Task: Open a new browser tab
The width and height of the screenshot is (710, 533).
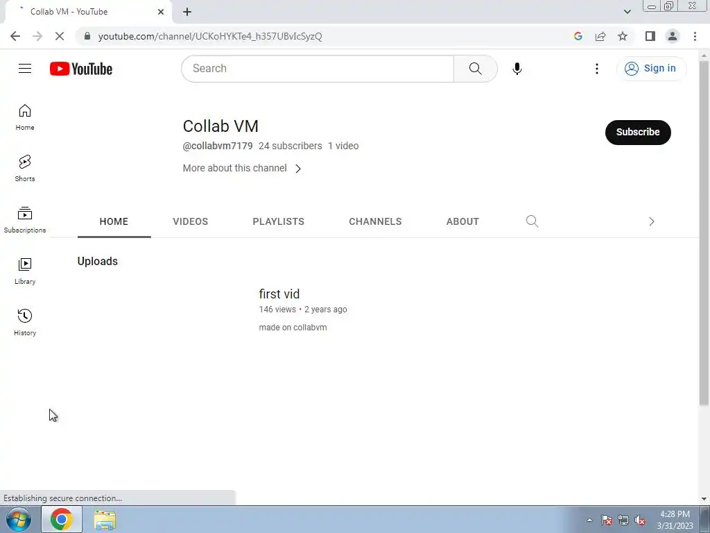Action: tap(187, 12)
